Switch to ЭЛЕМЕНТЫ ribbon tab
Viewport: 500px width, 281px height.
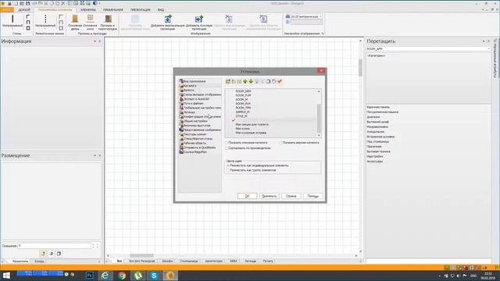pos(88,10)
